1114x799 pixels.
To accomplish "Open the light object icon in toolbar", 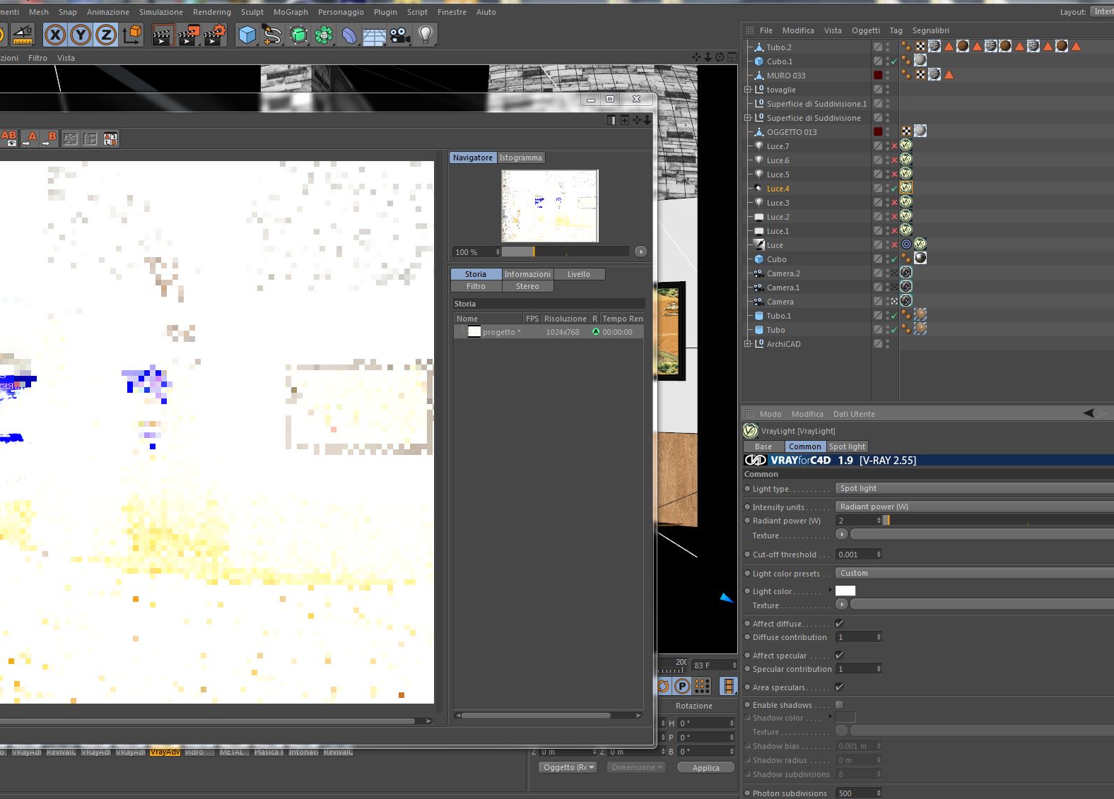I will [x=426, y=35].
